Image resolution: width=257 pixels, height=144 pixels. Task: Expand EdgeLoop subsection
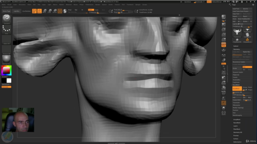coord(236,75)
